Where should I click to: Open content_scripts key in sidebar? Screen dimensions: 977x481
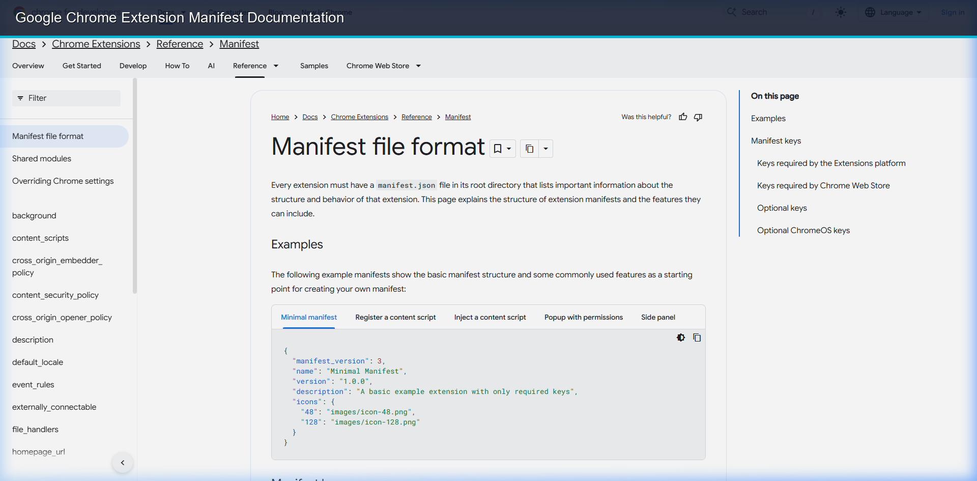tap(40, 238)
